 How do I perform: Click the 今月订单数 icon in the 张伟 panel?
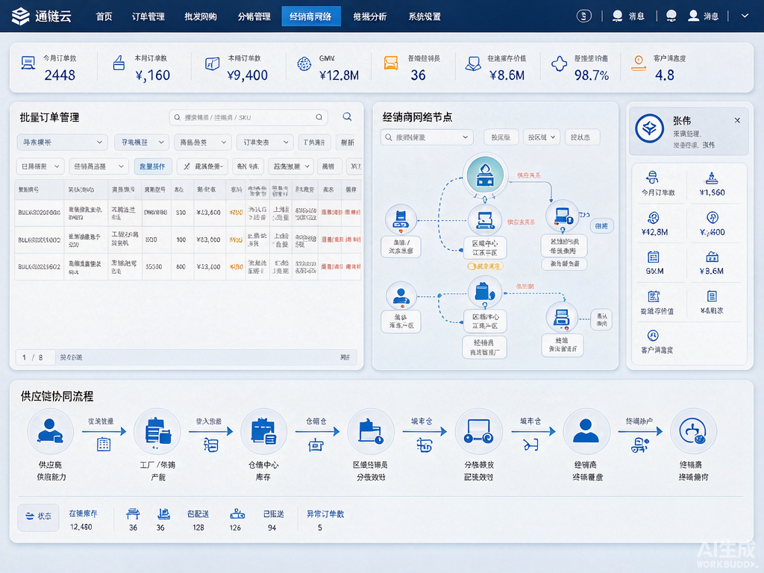pos(652,178)
